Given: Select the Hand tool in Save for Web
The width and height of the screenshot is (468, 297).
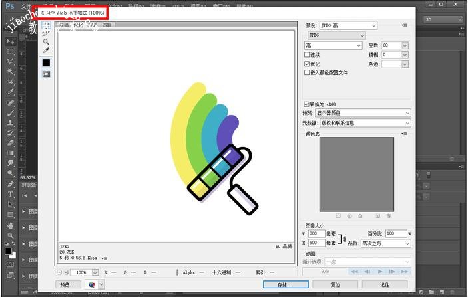Looking at the screenshot, I should tap(46, 24).
